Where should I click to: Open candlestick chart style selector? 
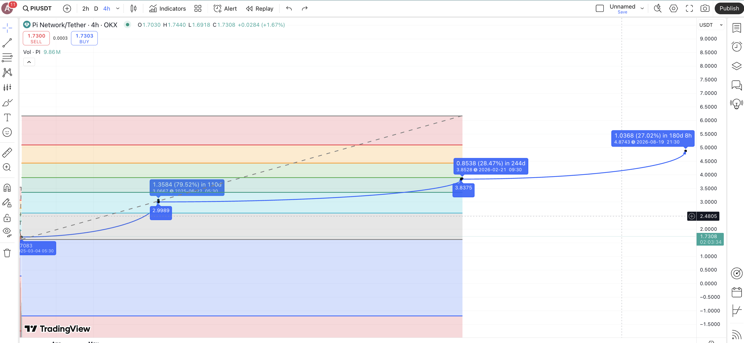click(134, 8)
